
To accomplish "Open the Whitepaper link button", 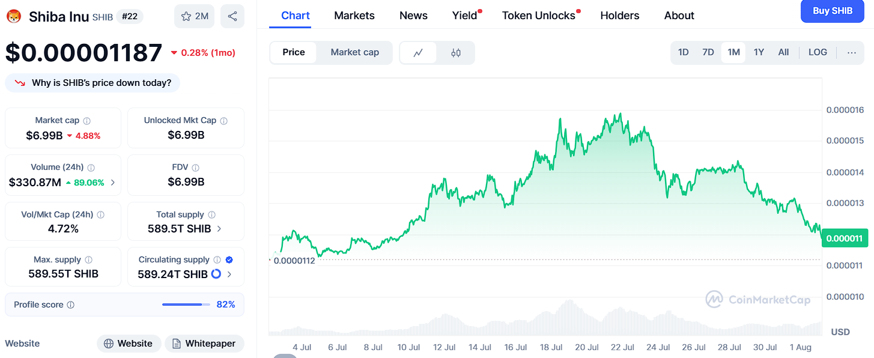I will coord(204,344).
